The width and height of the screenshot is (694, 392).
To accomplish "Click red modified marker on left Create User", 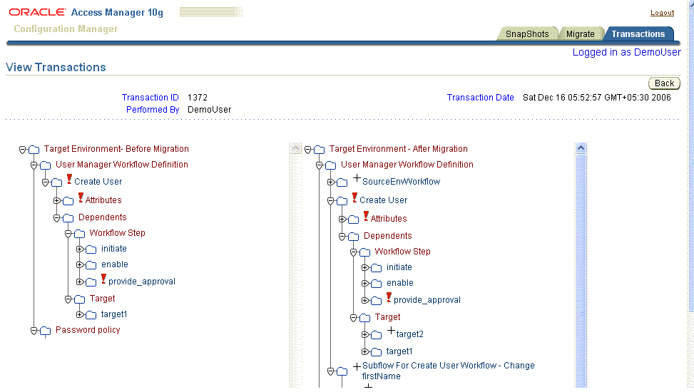I will click(69, 179).
